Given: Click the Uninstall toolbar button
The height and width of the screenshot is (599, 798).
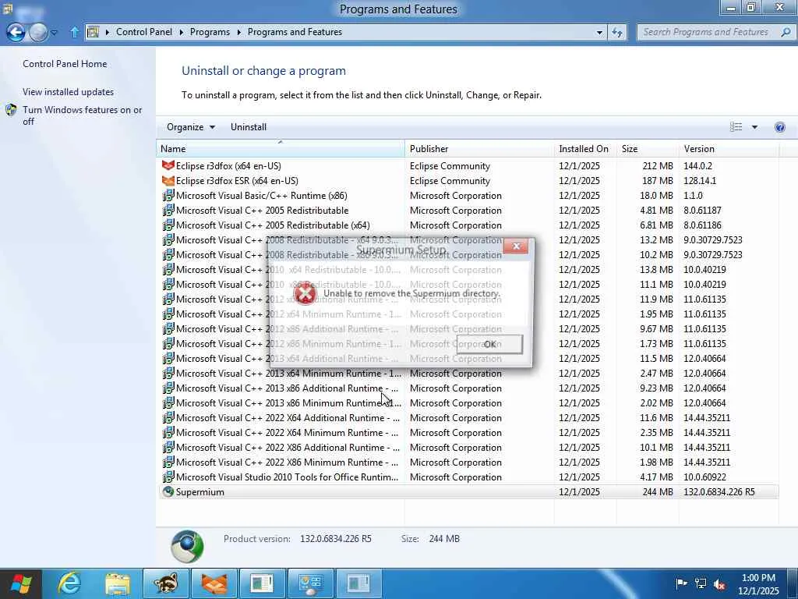Looking at the screenshot, I should coord(249,127).
